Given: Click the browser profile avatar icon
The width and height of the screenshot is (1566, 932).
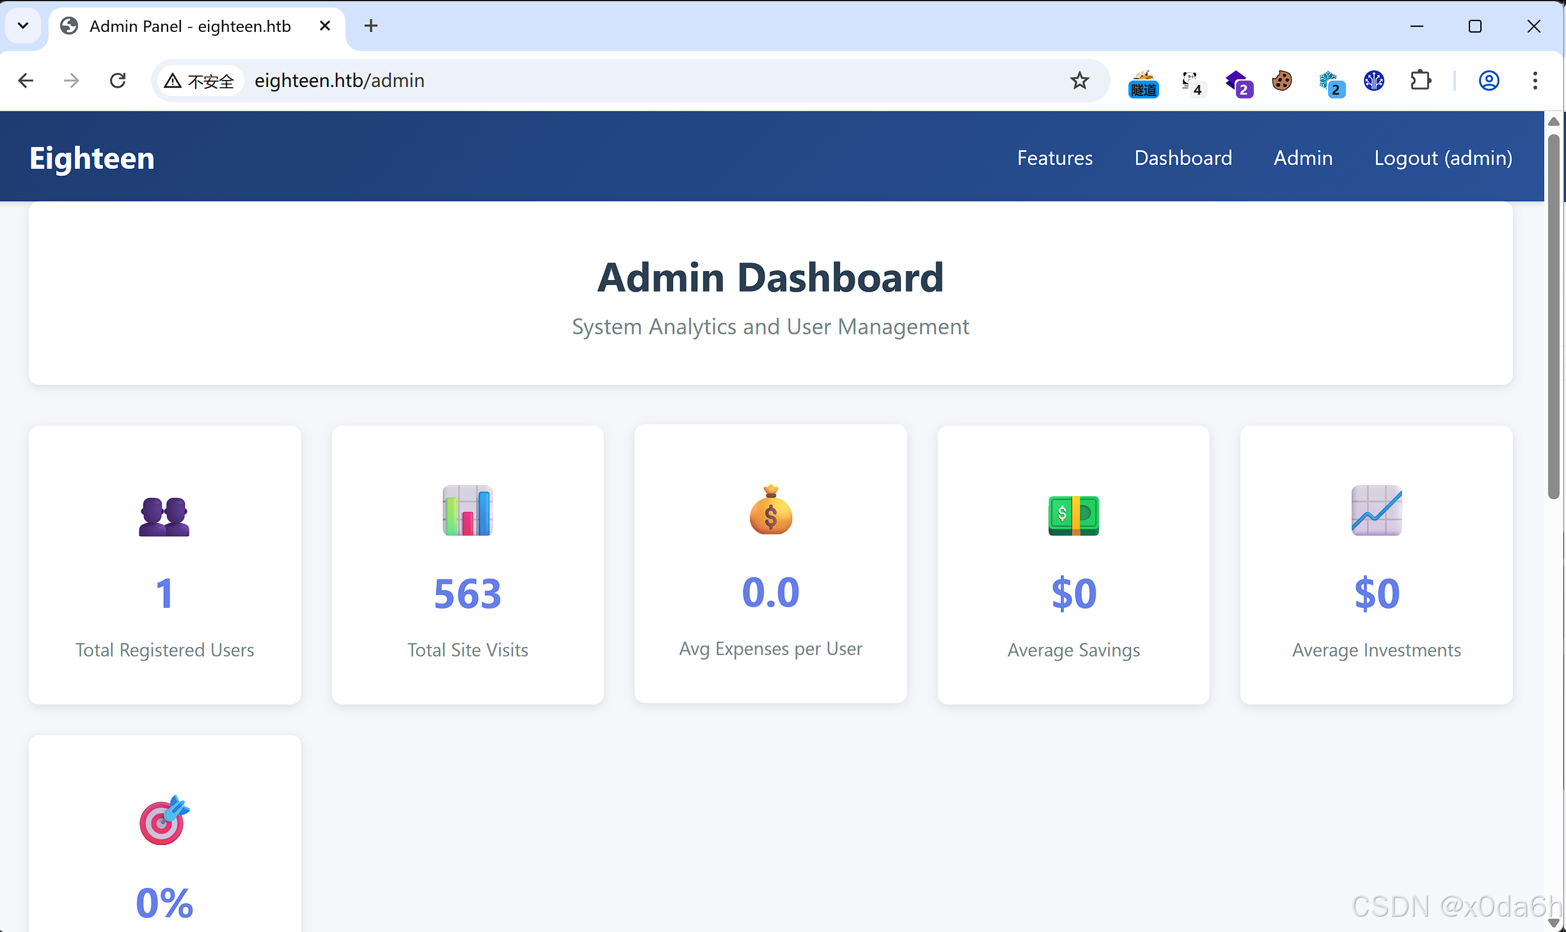Looking at the screenshot, I should point(1489,81).
